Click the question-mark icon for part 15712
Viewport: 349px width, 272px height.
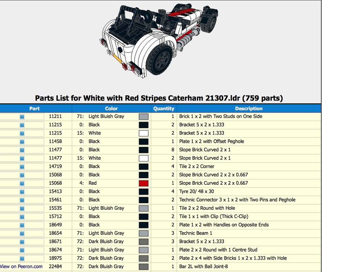[22, 217]
